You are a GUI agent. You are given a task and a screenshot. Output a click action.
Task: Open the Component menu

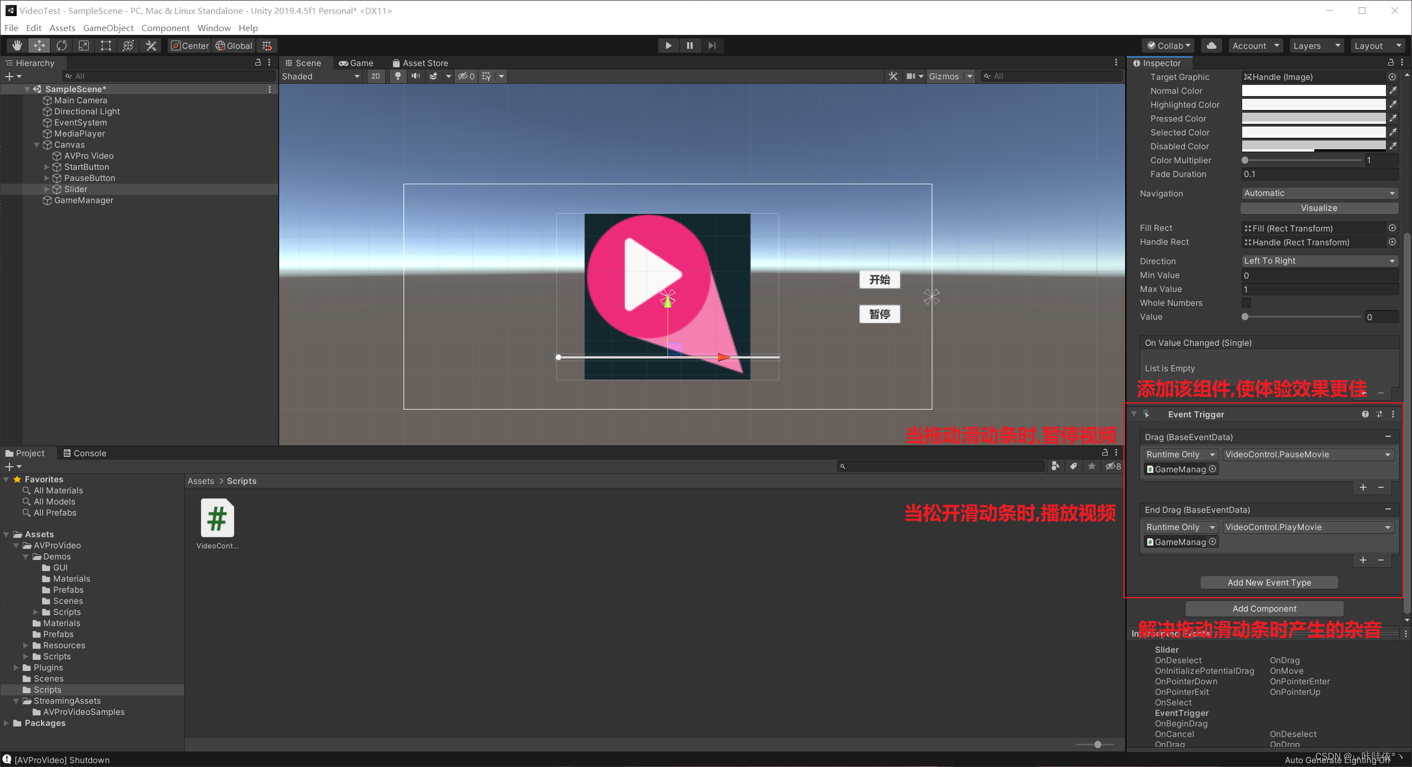165,28
